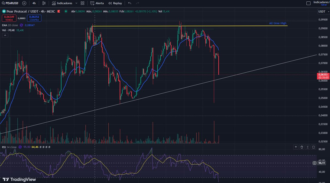This screenshot has height=183, width=330.
Task: Expand the Indicadores dropdown chevron
Action: (x=76, y=3)
